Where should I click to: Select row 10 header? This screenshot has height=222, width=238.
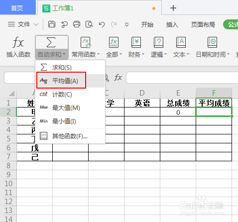8,184
